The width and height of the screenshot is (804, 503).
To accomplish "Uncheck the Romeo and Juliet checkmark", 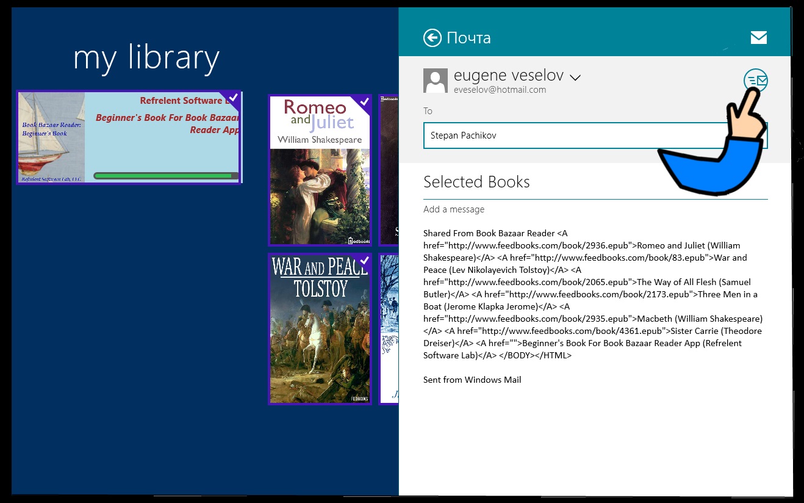I will click(364, 101).
